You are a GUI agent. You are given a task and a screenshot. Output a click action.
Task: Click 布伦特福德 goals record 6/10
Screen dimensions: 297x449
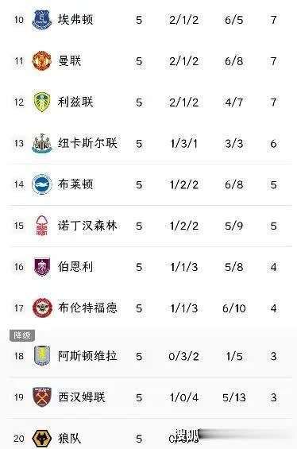(234, 308)
